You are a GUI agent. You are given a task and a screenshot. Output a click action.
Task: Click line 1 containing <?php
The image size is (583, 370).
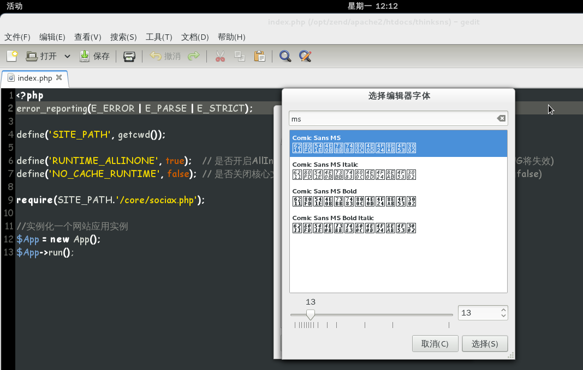[29, 95]
